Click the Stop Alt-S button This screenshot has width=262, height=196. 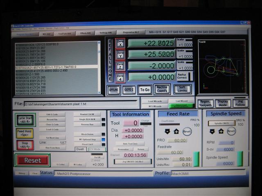pyautogui.click(x=25, y=145)
